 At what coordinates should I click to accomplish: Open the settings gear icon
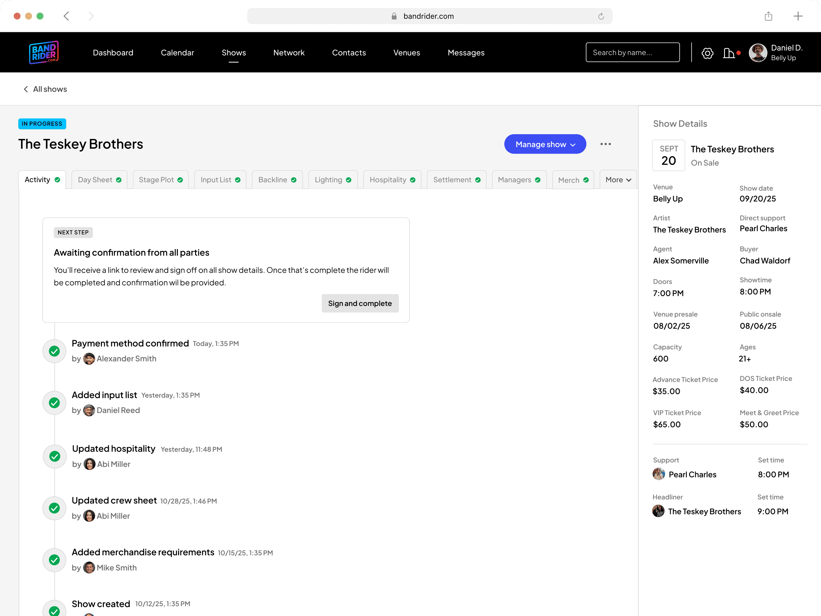(x=707, y=53)
